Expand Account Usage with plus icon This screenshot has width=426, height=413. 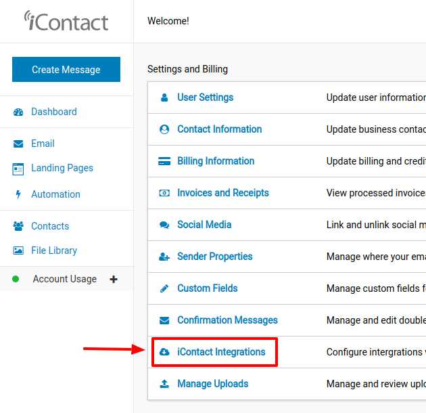[114, 279]
